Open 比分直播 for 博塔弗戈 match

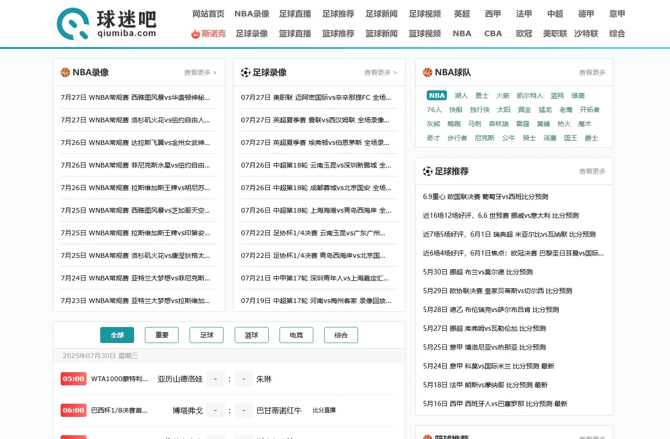[x=324, y=410]
